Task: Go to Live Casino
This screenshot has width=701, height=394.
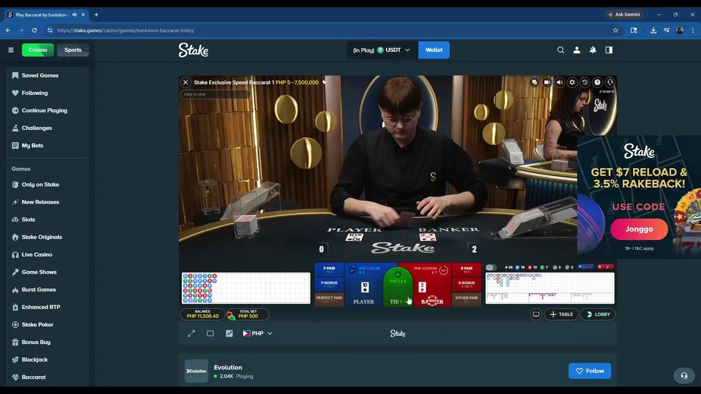Action: [x=48, y=254]
